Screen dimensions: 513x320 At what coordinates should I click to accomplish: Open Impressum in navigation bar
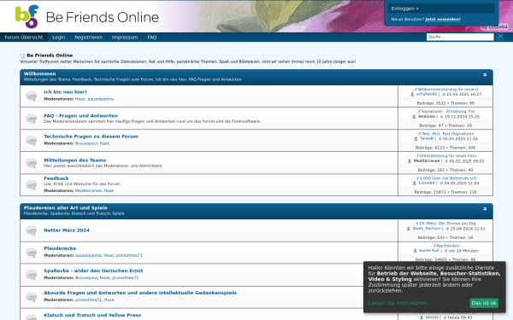coord(125,38)
